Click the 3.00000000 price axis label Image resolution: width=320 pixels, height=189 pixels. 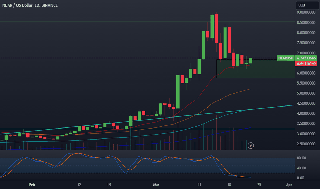(306, 134)
